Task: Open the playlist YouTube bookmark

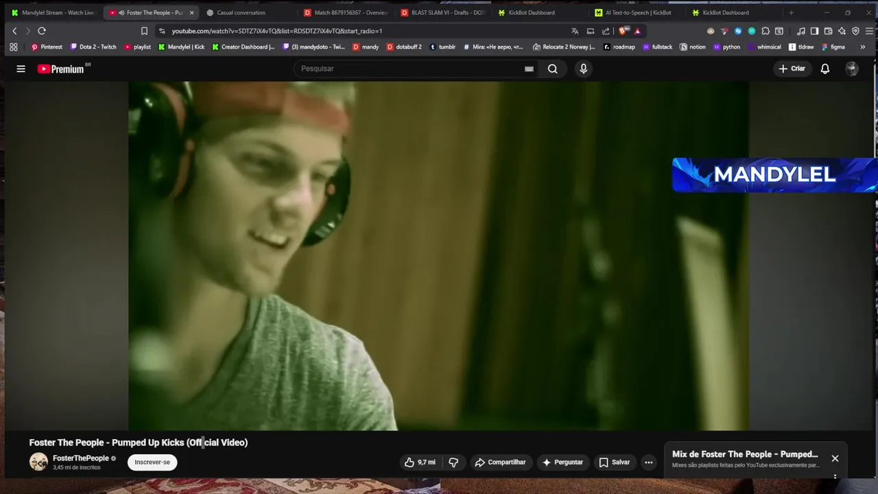Action: 137,47
